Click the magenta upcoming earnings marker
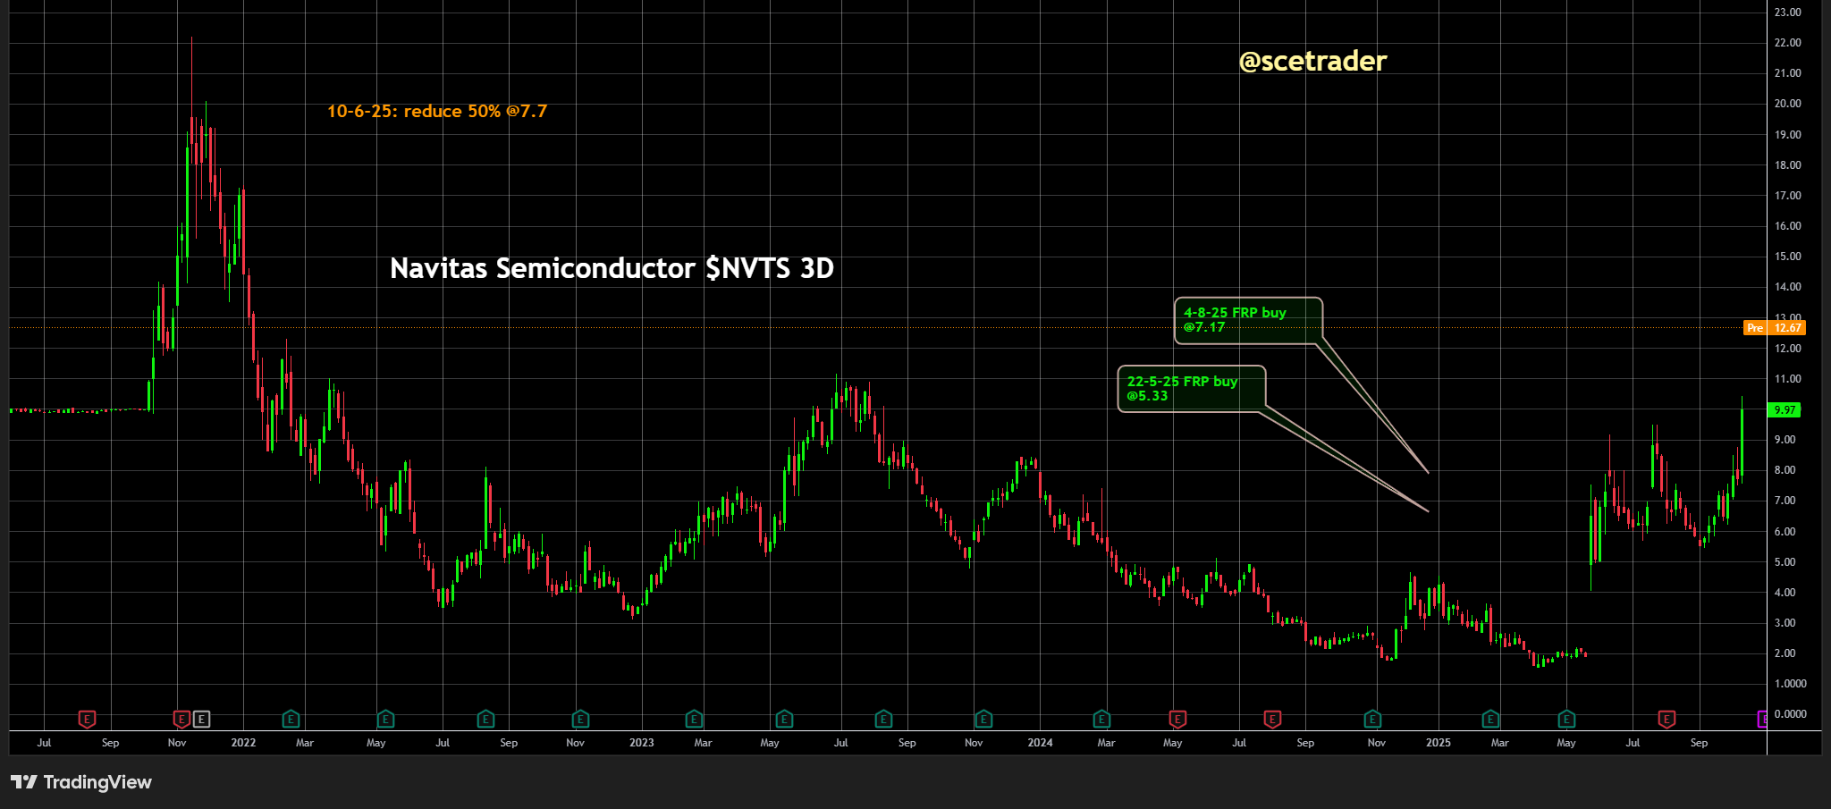This screenshot has width=1831, height=809. tap(1762, 719)
